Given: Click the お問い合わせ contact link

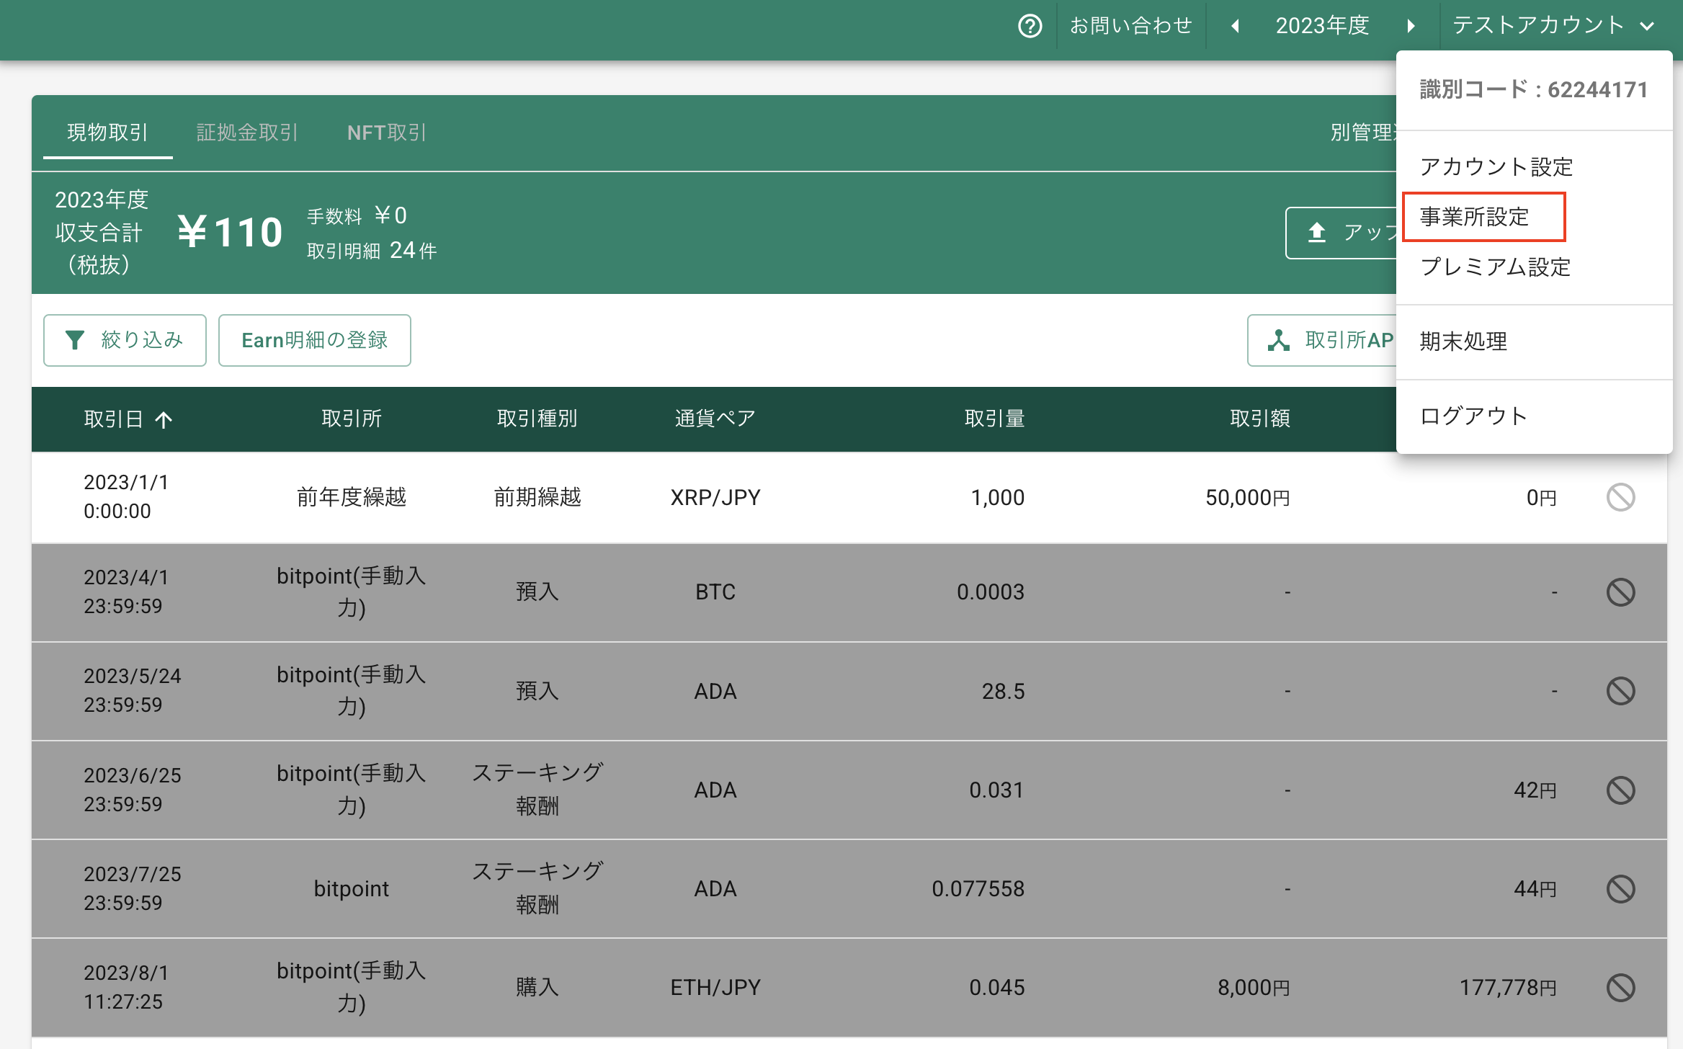Looking at the screenshot, I should [1130, 26].
